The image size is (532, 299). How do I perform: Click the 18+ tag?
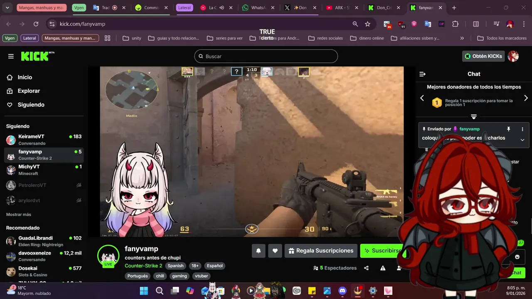click(195, 266)
